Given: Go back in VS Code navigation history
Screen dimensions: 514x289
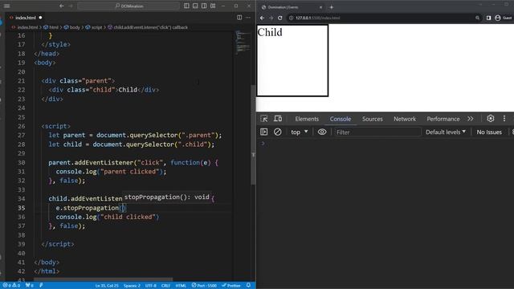Looking at the screenshot, I should [62, 6].
